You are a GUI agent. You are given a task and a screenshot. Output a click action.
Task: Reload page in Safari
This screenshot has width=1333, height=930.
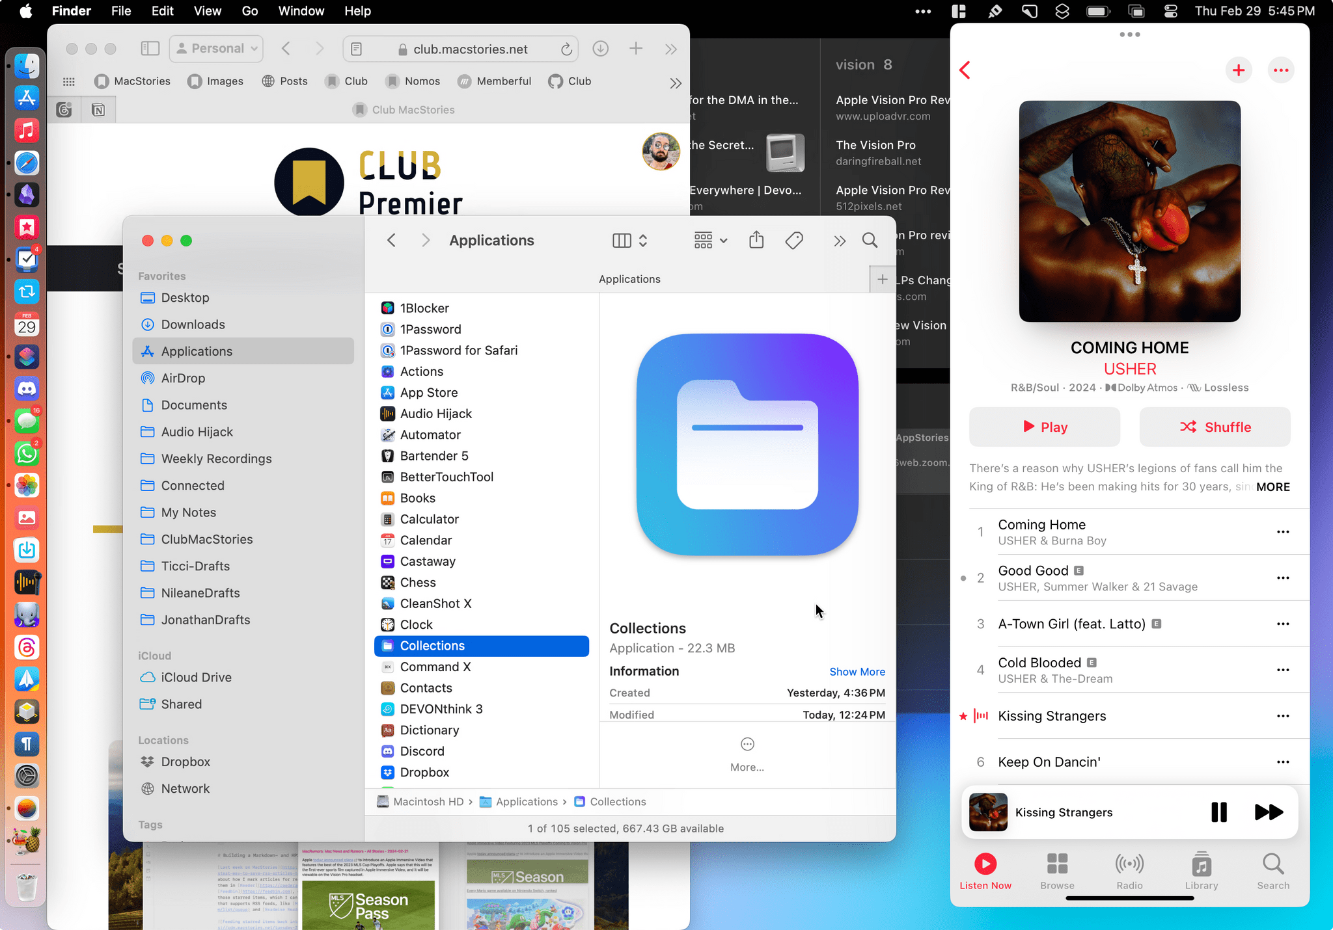click(x=566, y=49)
